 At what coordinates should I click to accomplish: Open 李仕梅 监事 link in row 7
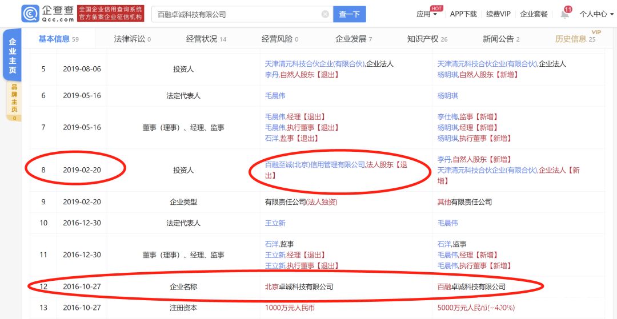[447, 116]
